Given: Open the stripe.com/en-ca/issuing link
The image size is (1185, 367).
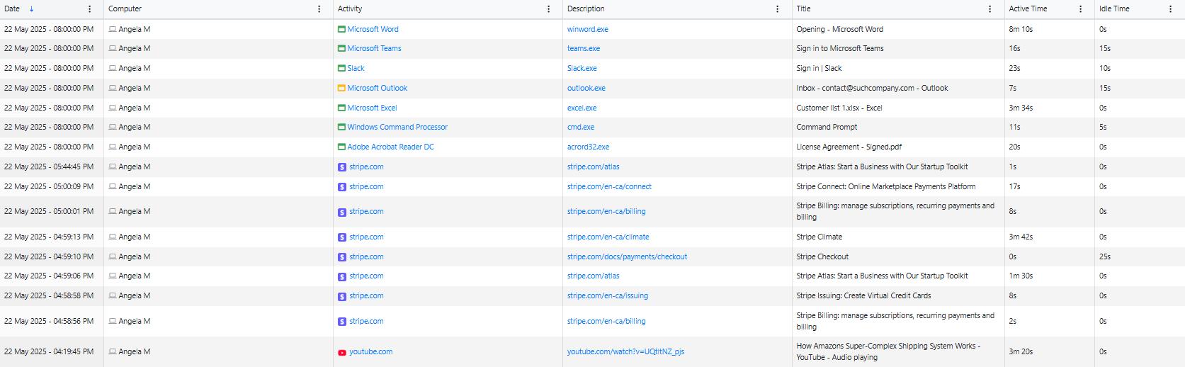Looking at the screenshot, I should pos(608,296).
